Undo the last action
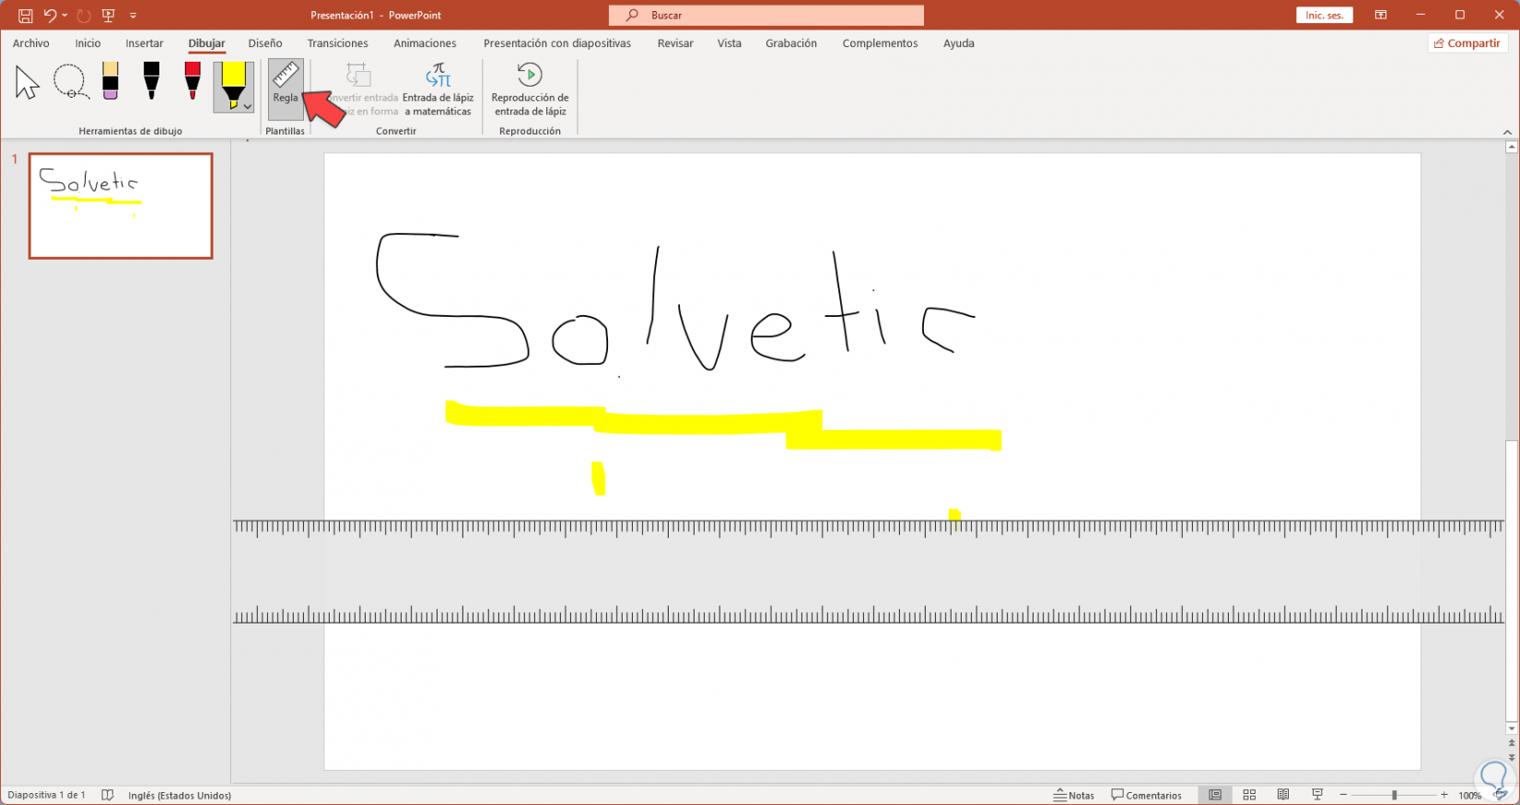Viewport: 1520px width, 805px height. click(50, 16)
